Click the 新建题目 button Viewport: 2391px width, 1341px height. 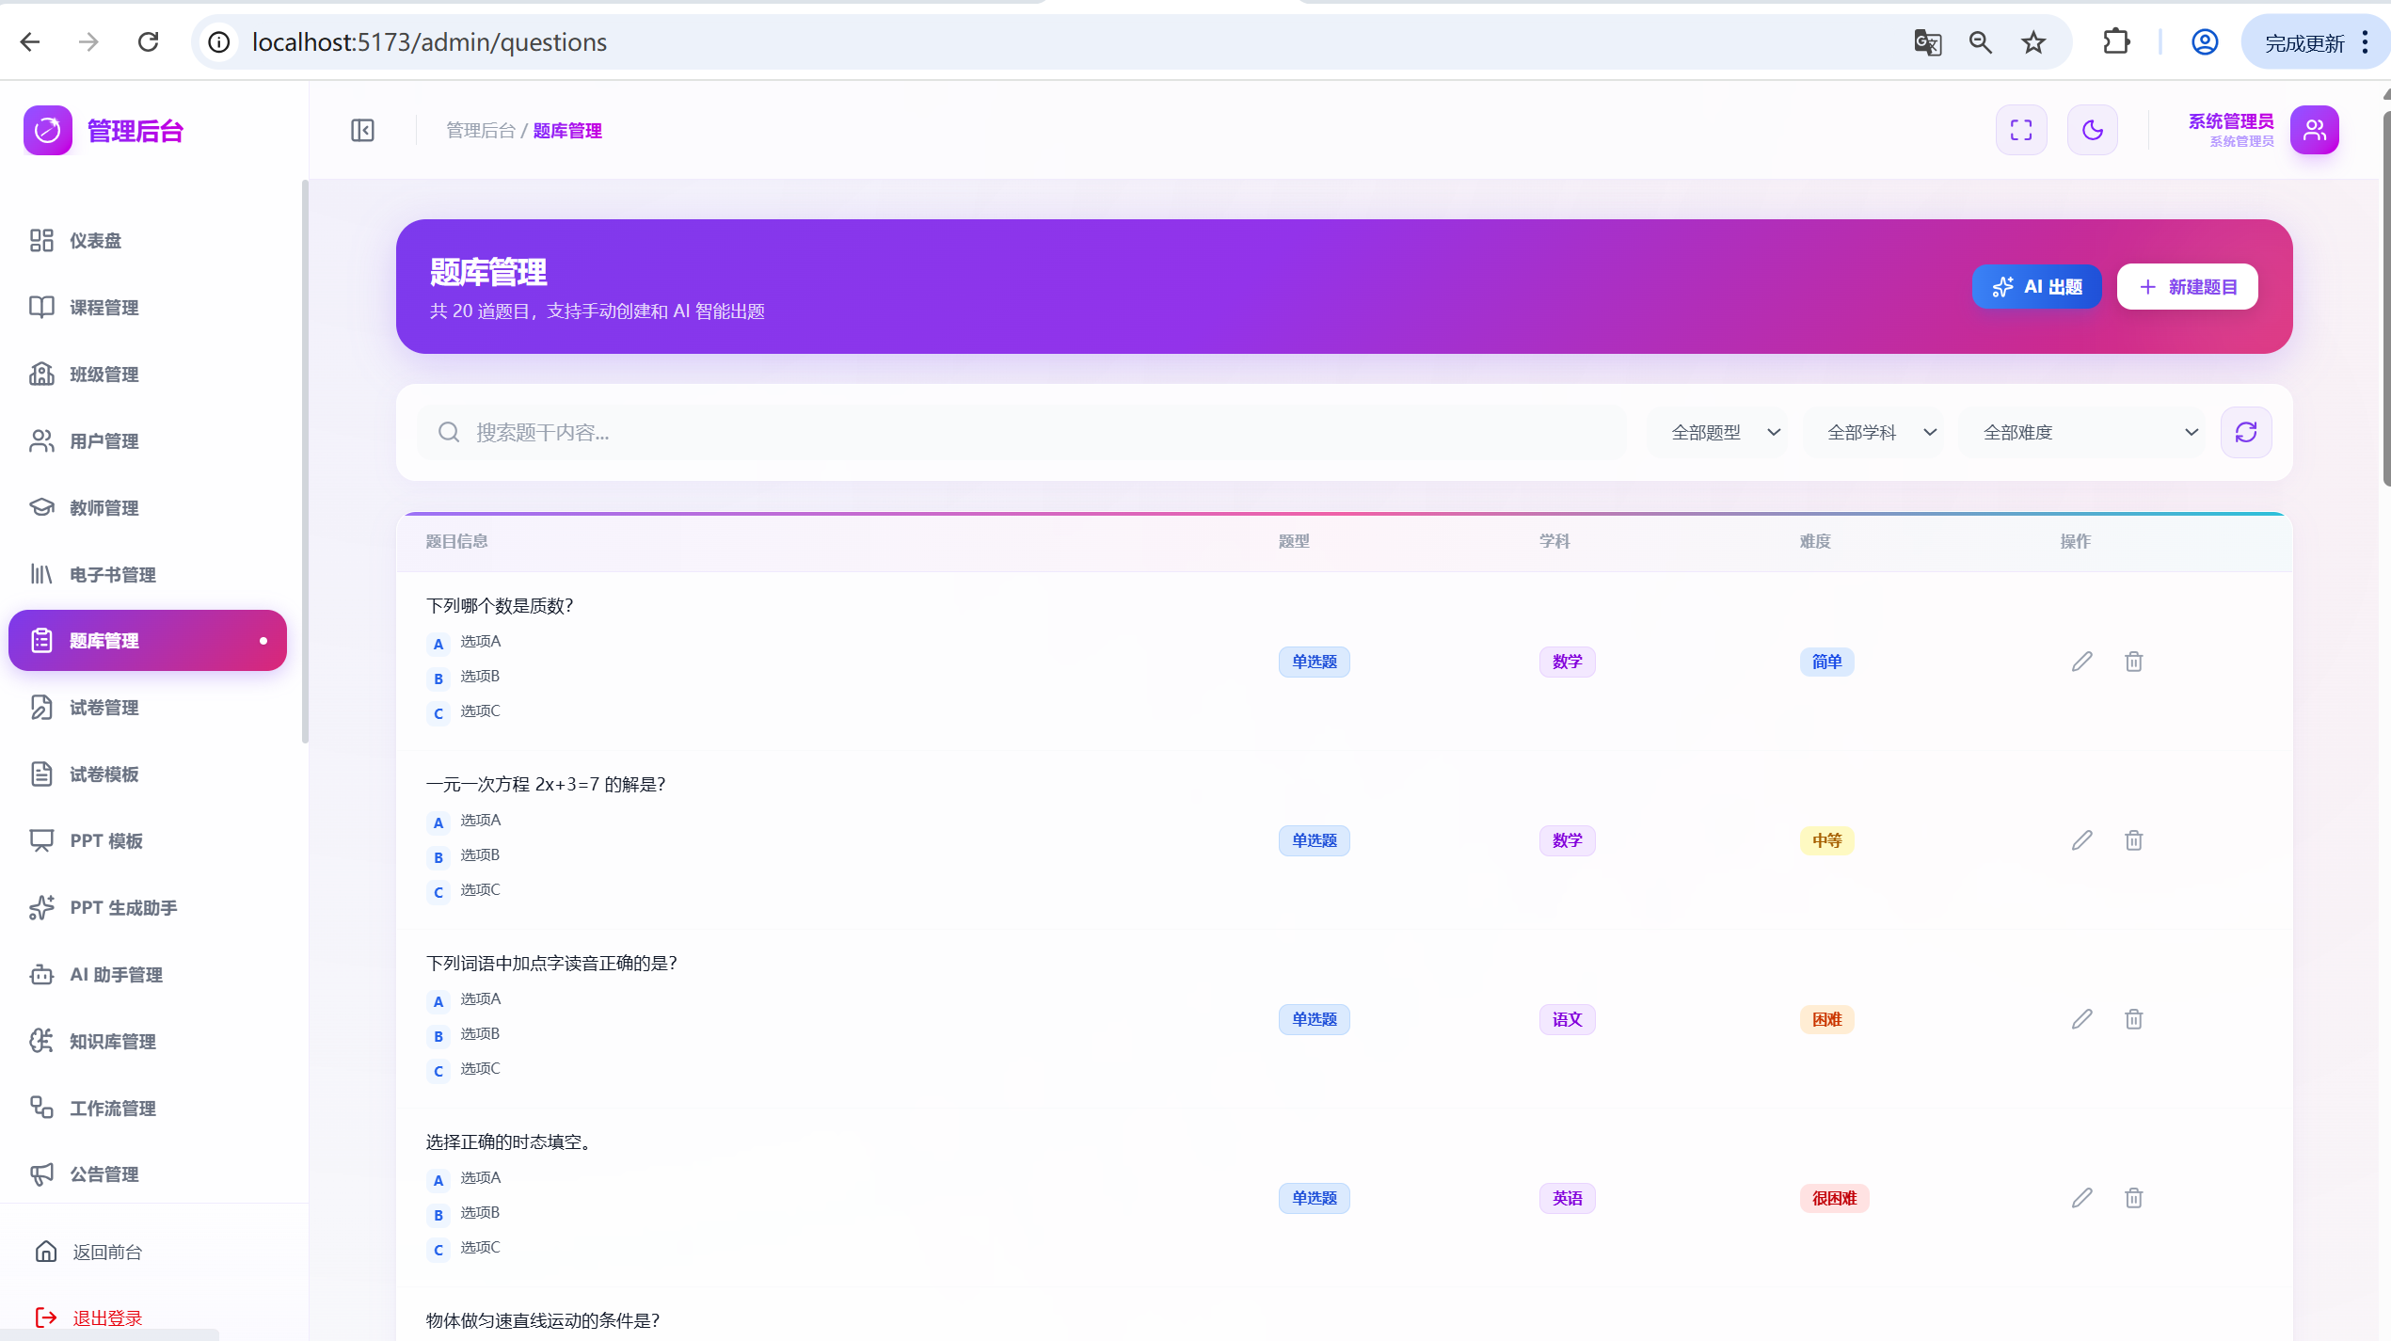pyautogui.click(x=2187, y=286)
